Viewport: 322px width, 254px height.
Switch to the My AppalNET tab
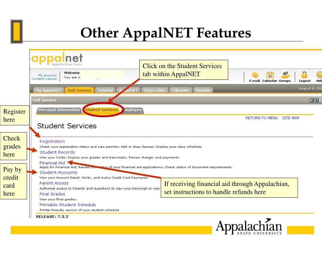point(48,90)
